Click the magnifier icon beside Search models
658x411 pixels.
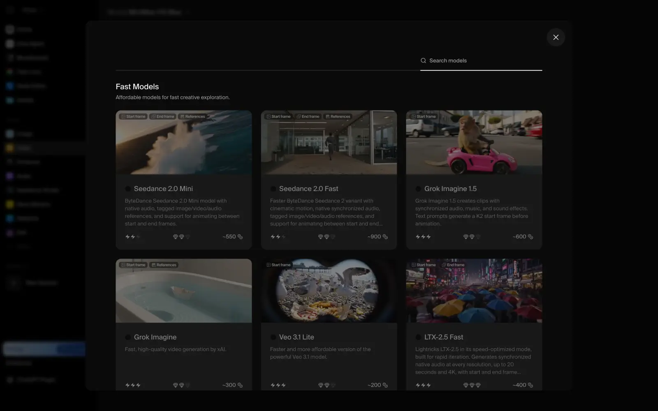(423, 60)
